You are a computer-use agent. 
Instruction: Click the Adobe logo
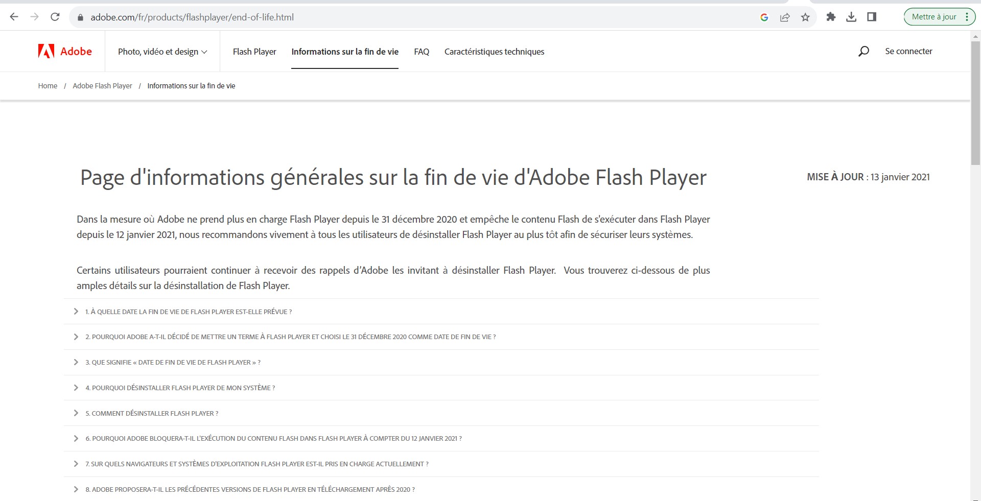point(65,51)
